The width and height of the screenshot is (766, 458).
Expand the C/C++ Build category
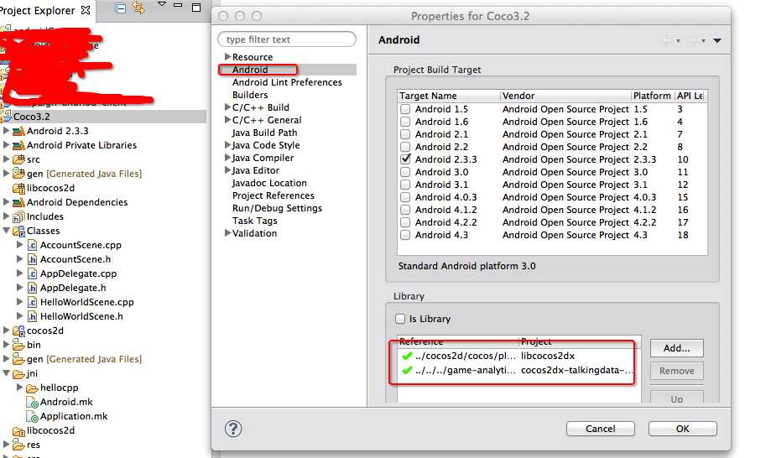[227, 107]
